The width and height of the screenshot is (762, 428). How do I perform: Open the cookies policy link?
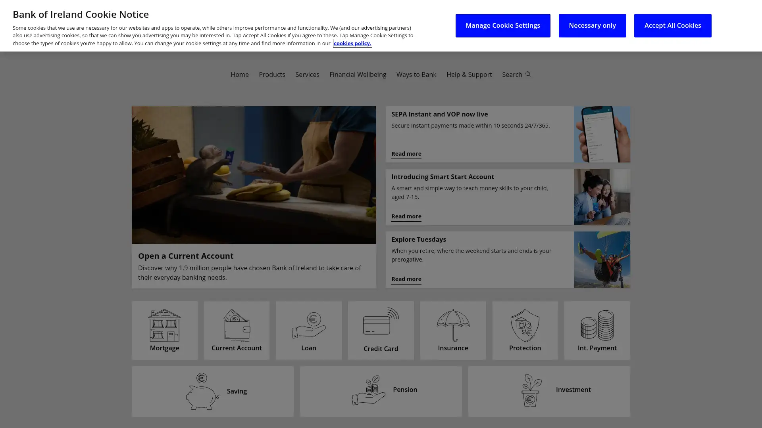(352, 43)
